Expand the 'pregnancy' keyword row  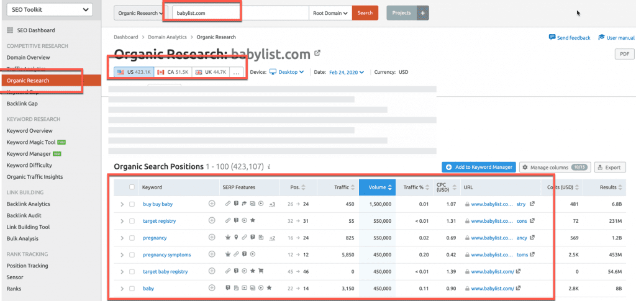pos(121,238)
